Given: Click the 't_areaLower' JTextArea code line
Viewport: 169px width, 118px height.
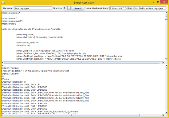Looking at the screenshot, I should pyautogui.click(x=69, y=59).
